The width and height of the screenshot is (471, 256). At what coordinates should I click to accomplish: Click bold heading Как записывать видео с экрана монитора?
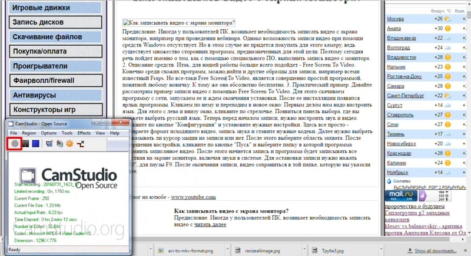click(x=231, y=211)
